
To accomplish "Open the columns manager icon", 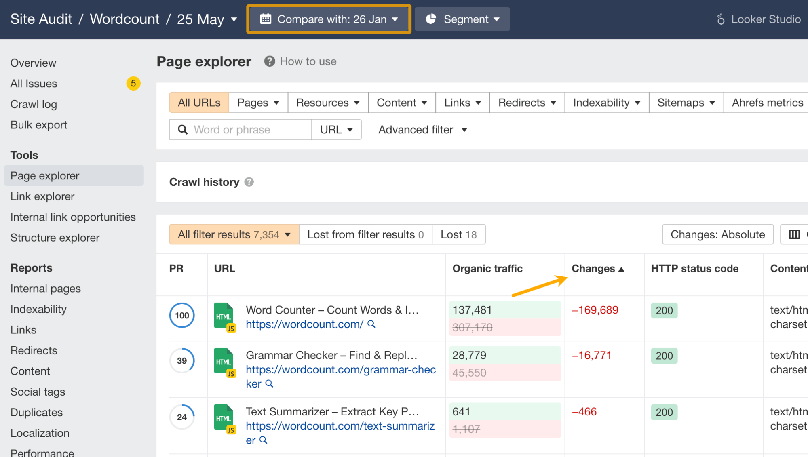I will [x=795, y=234].
